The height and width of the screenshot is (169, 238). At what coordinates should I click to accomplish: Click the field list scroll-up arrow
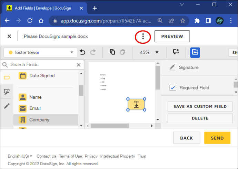[81, 74]
